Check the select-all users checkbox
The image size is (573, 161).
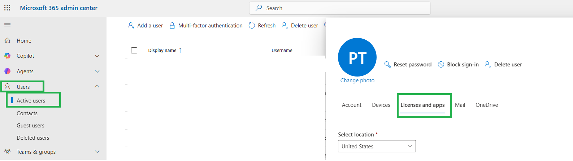click(134, 50)
